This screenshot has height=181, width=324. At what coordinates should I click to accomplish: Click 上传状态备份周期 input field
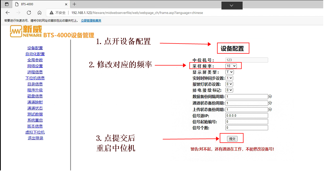click(x=247, y=109)
